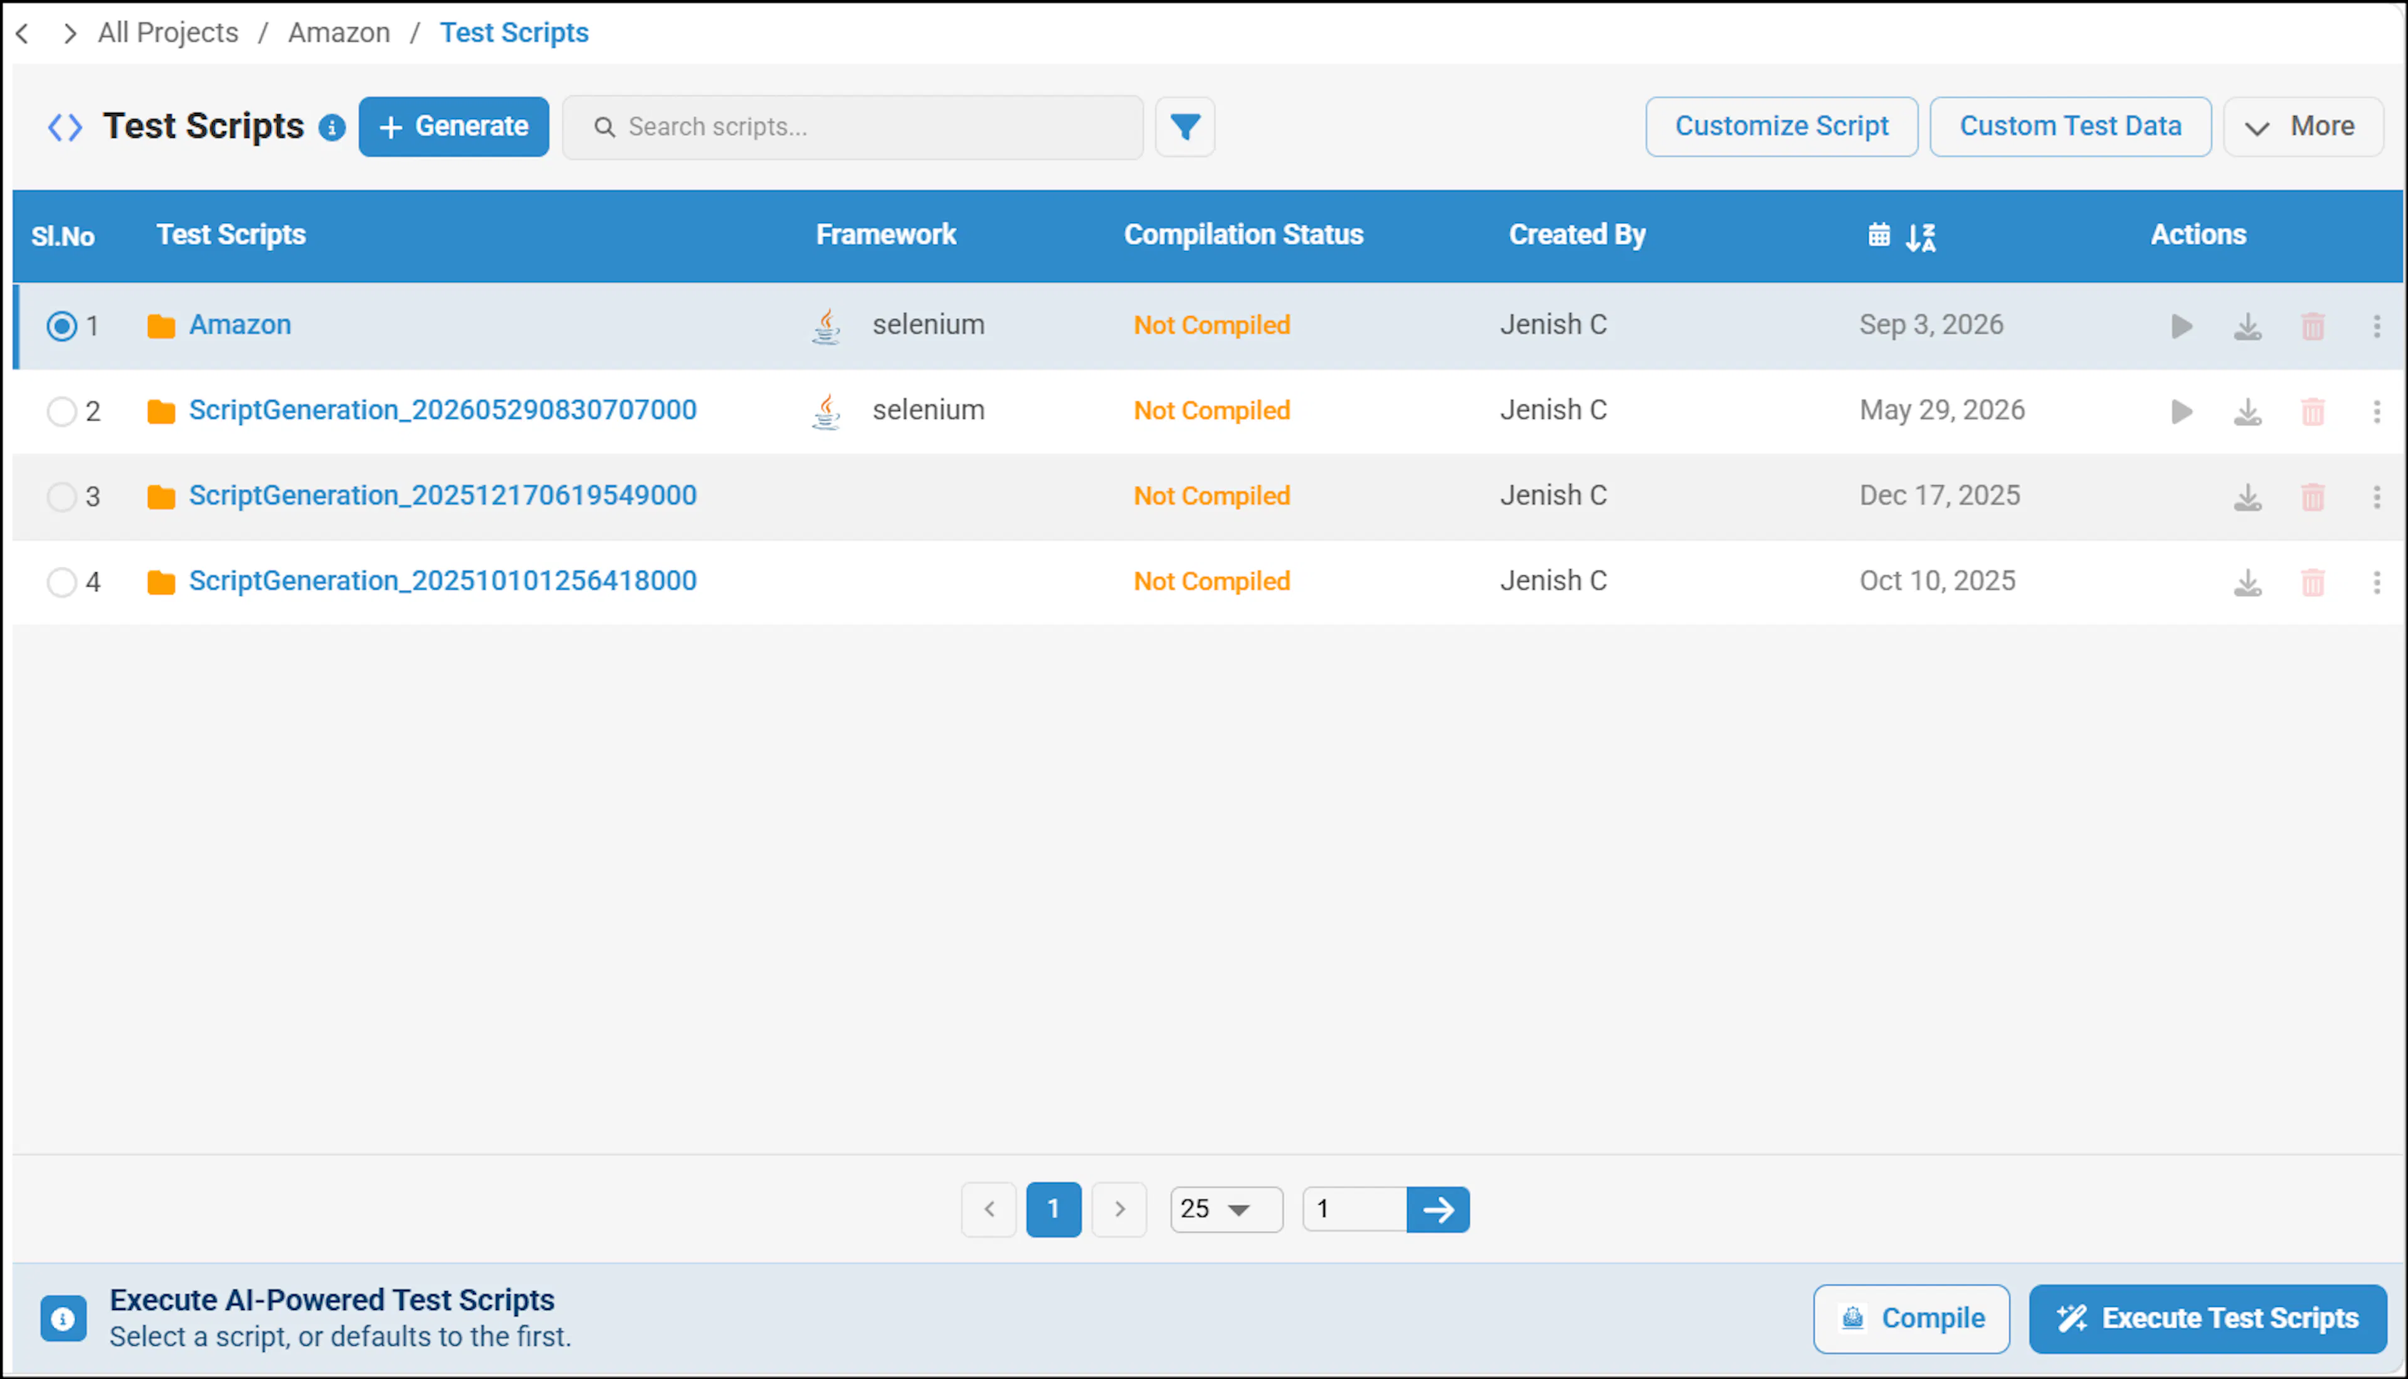The width and height of the screenshot is (2408, 1379).
Task: Download ScriptGeneration_202605290830707000
Action: [2247, 412]
